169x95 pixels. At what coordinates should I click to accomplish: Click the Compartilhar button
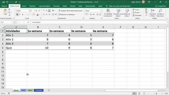tap(161, 6)
